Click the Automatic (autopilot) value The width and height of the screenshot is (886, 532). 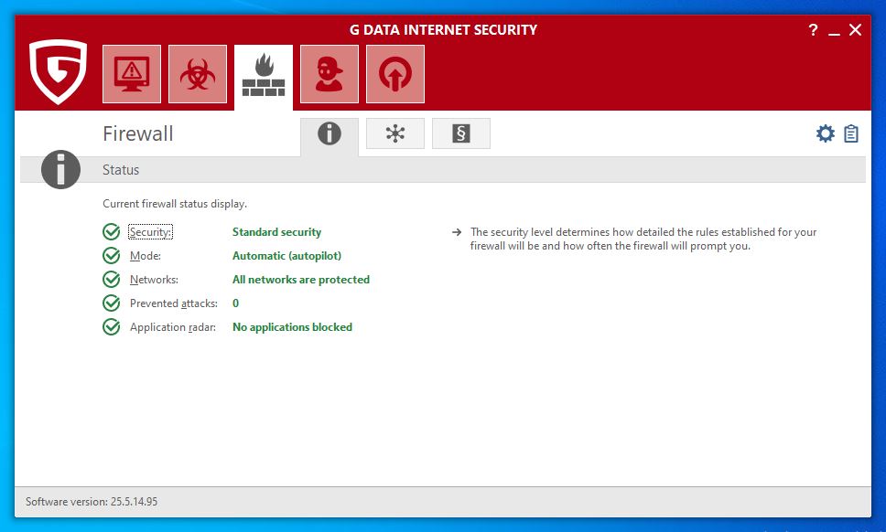click(287, 256)
